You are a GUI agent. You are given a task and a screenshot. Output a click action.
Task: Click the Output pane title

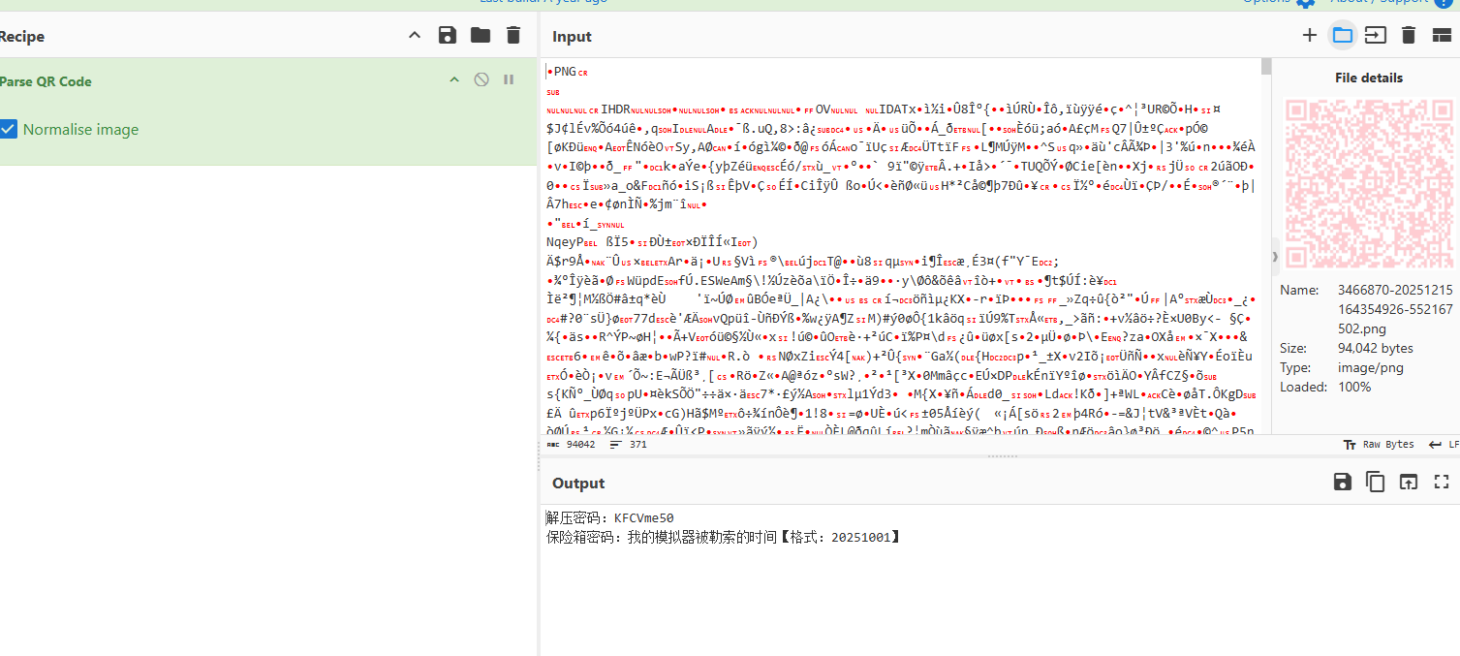coord(578,483)
